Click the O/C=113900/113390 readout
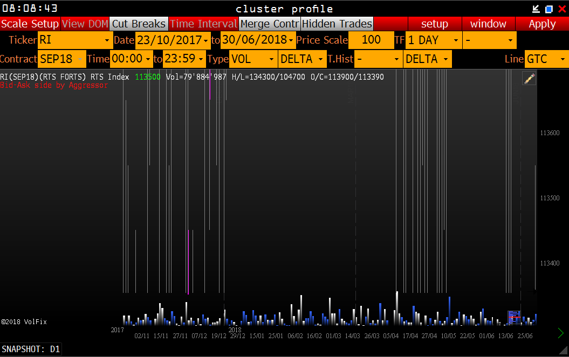Image resolution: width=569 pixels, height=357 pixels. pyautogui.click(x=347, y=77)
